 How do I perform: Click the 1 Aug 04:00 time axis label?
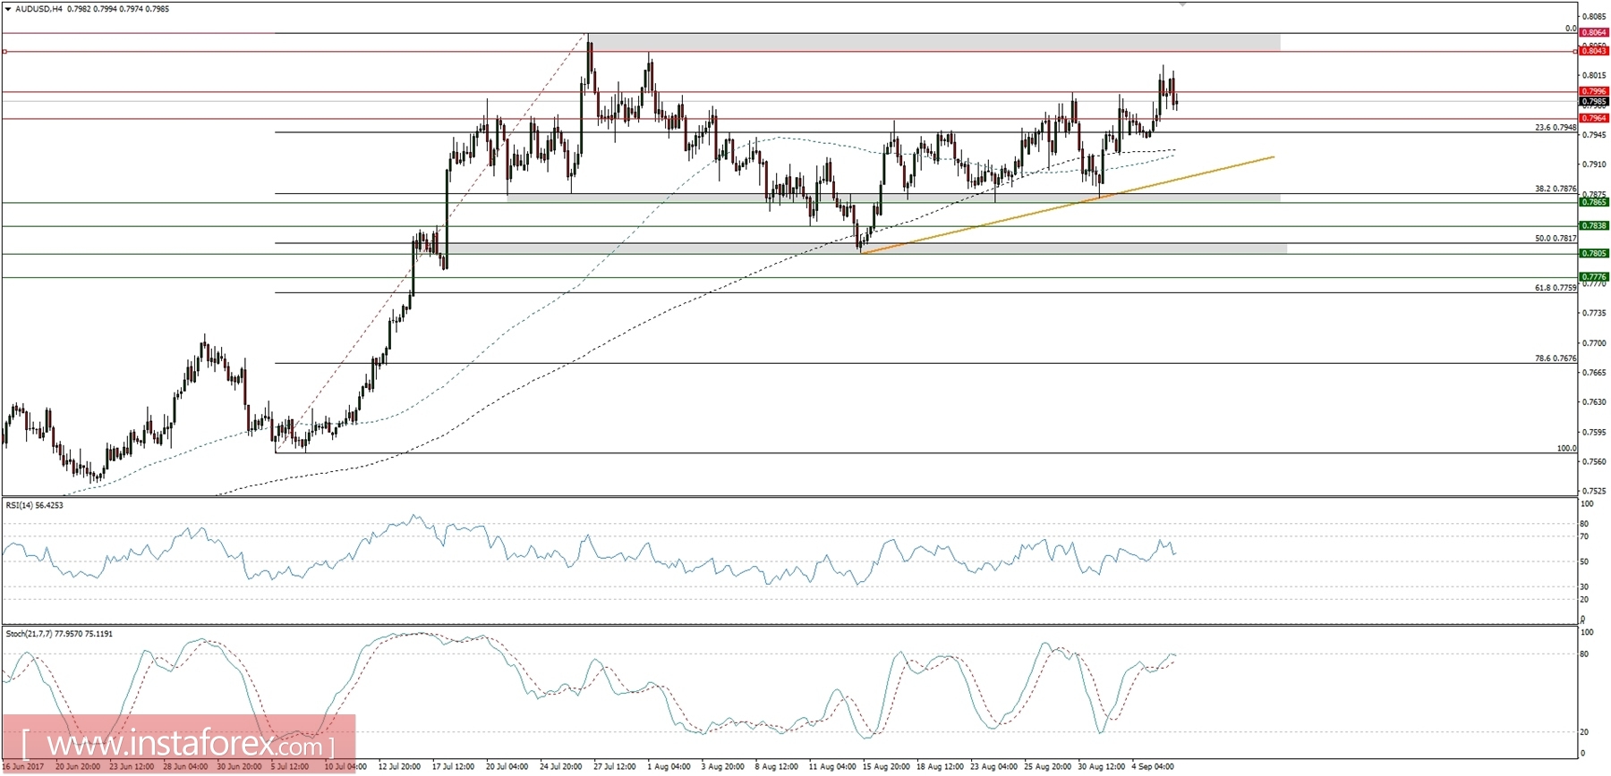[x=669, y=766]
